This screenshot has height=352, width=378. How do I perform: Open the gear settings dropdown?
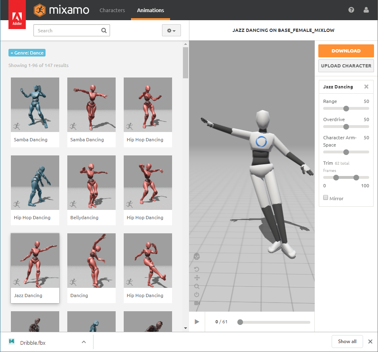pos(171,31)
